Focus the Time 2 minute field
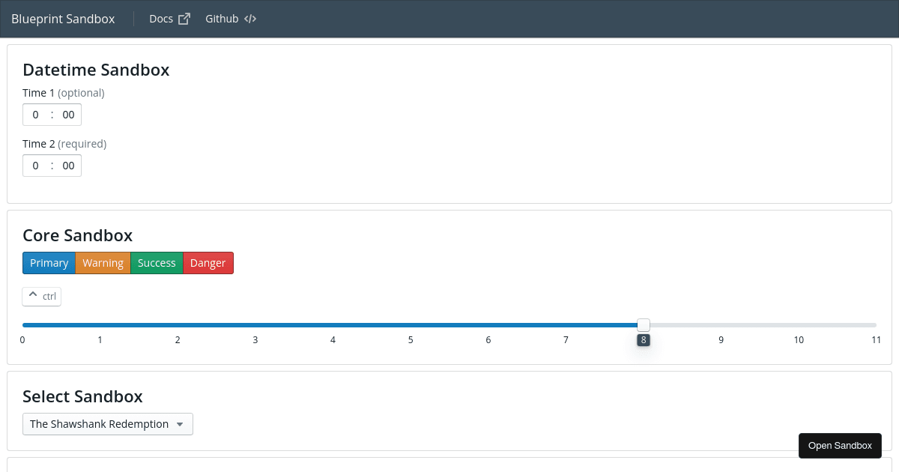Viewport: 899px width, 472px height. (68, 166)
